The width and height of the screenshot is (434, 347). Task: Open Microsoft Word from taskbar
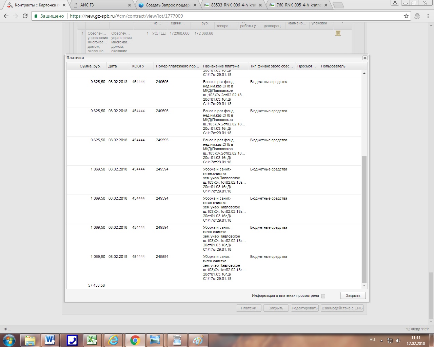point(50,340)
